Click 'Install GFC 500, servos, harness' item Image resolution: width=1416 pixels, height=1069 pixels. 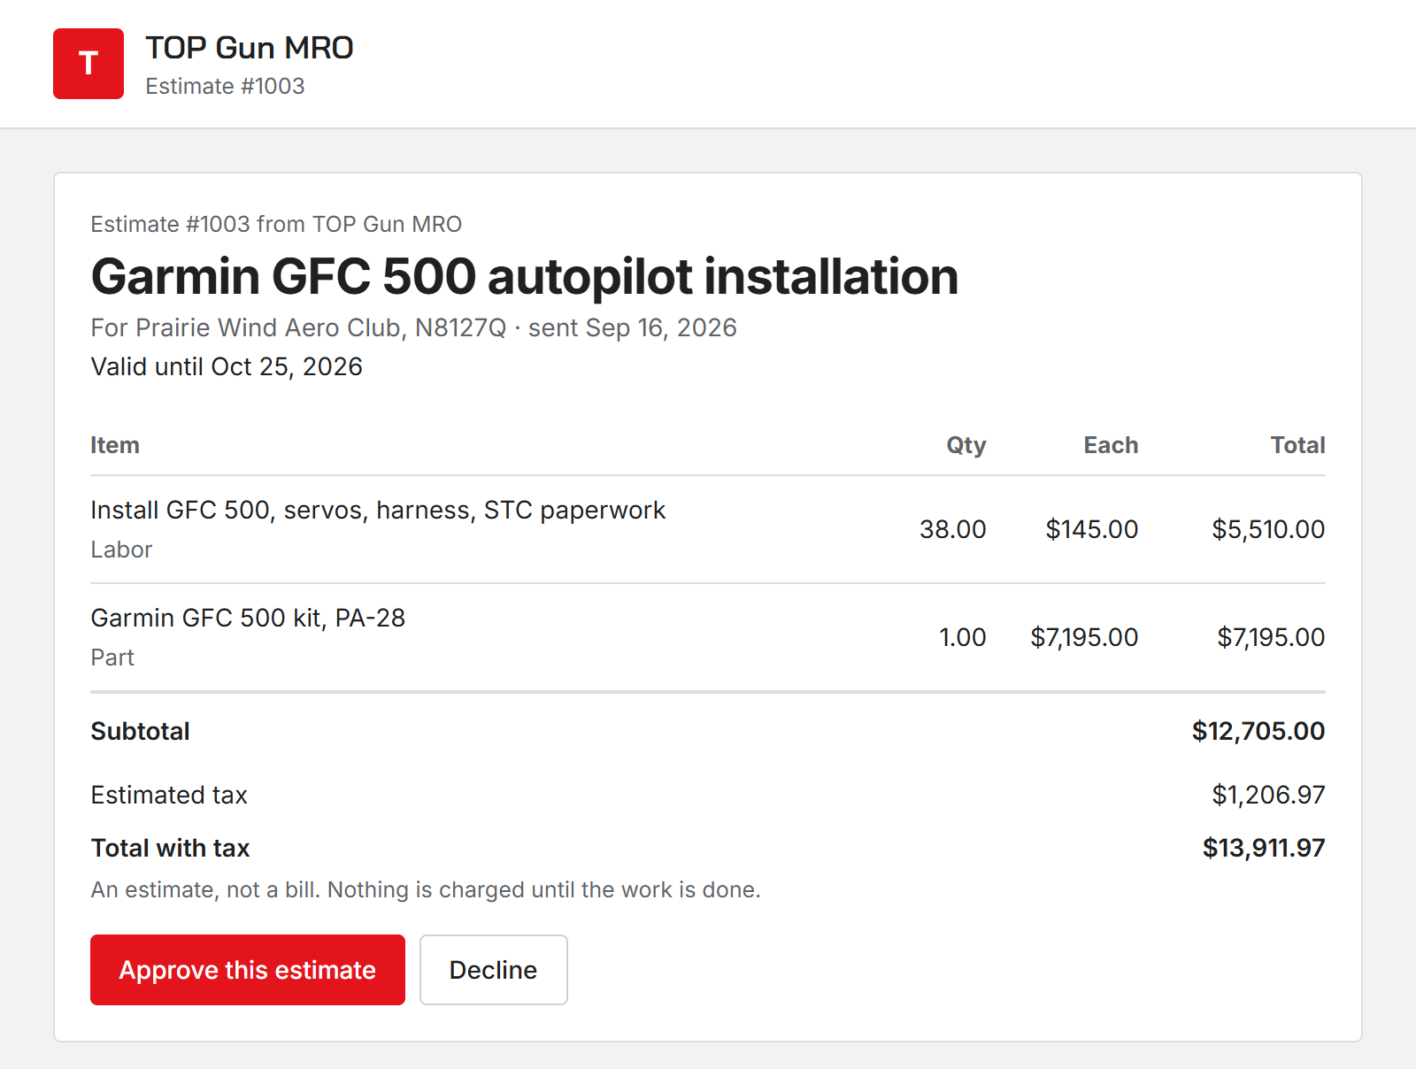(378, 511)
